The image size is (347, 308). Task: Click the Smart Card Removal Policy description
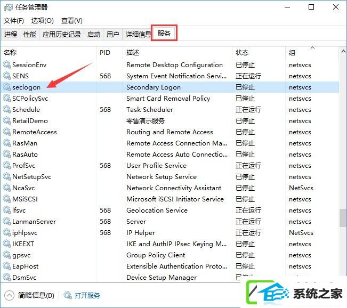click(x=168, y=98)
